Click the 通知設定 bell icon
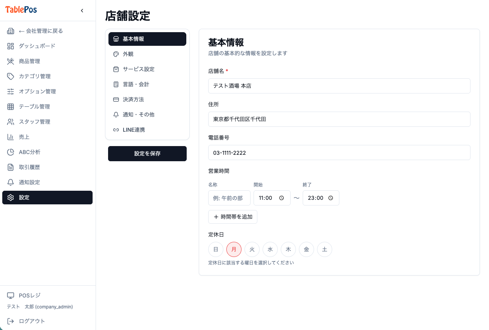489x330 pixels. coord(11,182)
